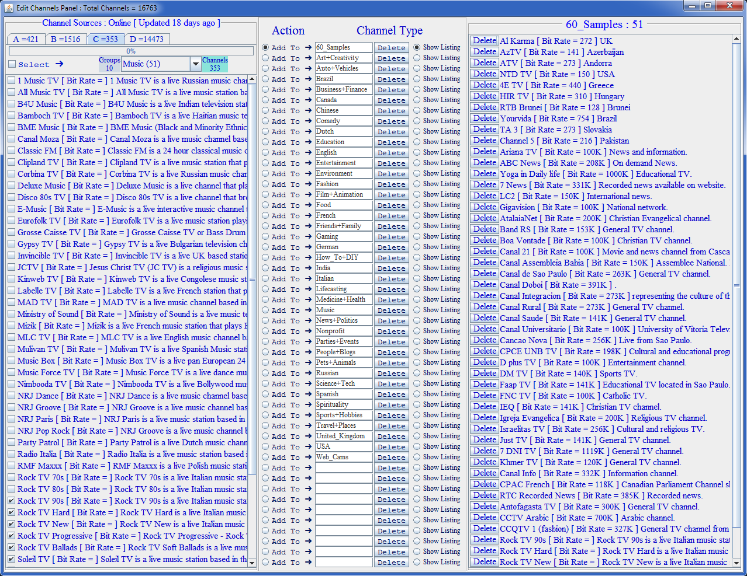This screenshot has height=576, width=747.
Task: Select the Show Listing radio for Canada
Action: pos(417,100)
